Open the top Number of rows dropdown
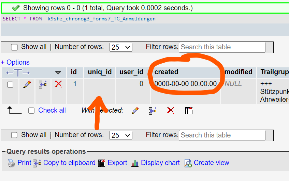The width and height of the screenshot is (289, 181). 120,47
